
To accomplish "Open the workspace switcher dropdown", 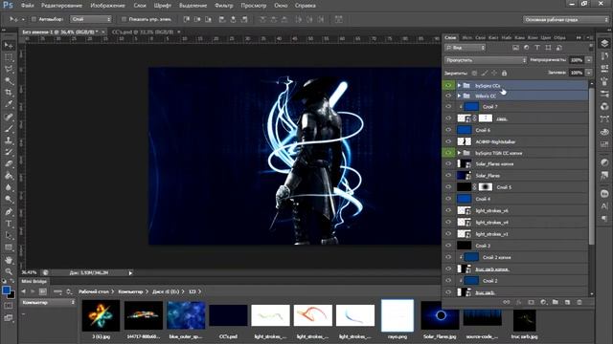I will [x=565, y=19].
